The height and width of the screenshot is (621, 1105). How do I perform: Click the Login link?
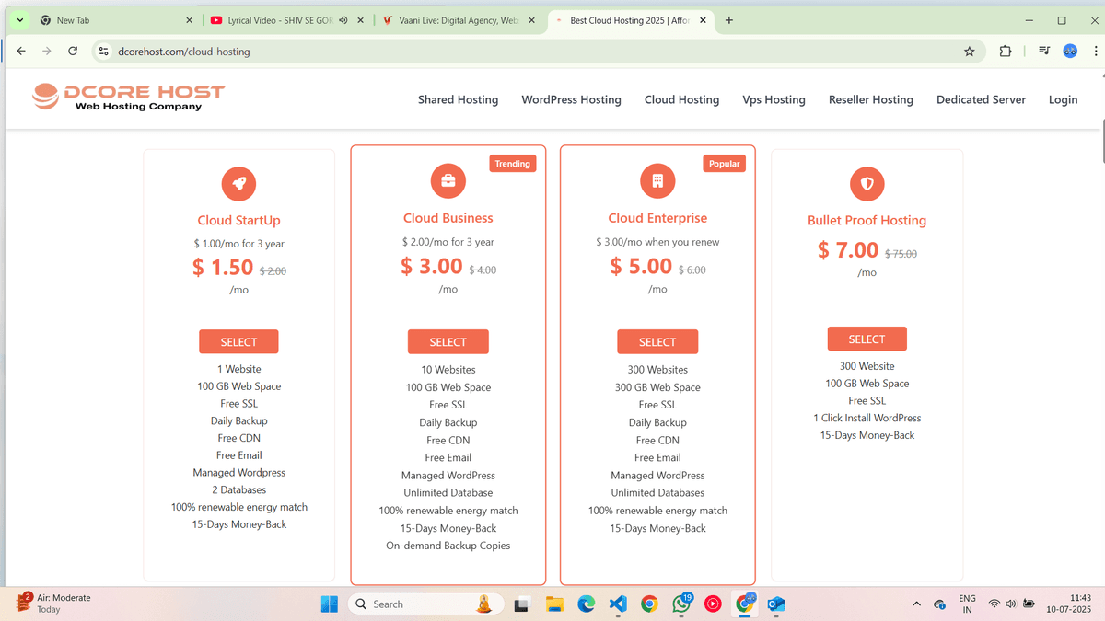coord(1063,99)
